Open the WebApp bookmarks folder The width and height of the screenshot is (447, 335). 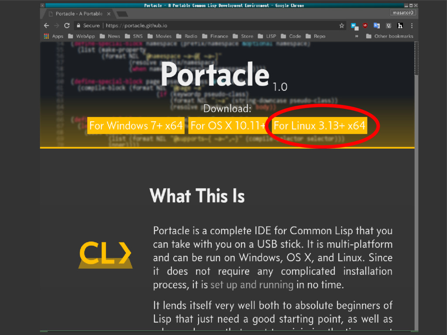click(x=82, y=36)
